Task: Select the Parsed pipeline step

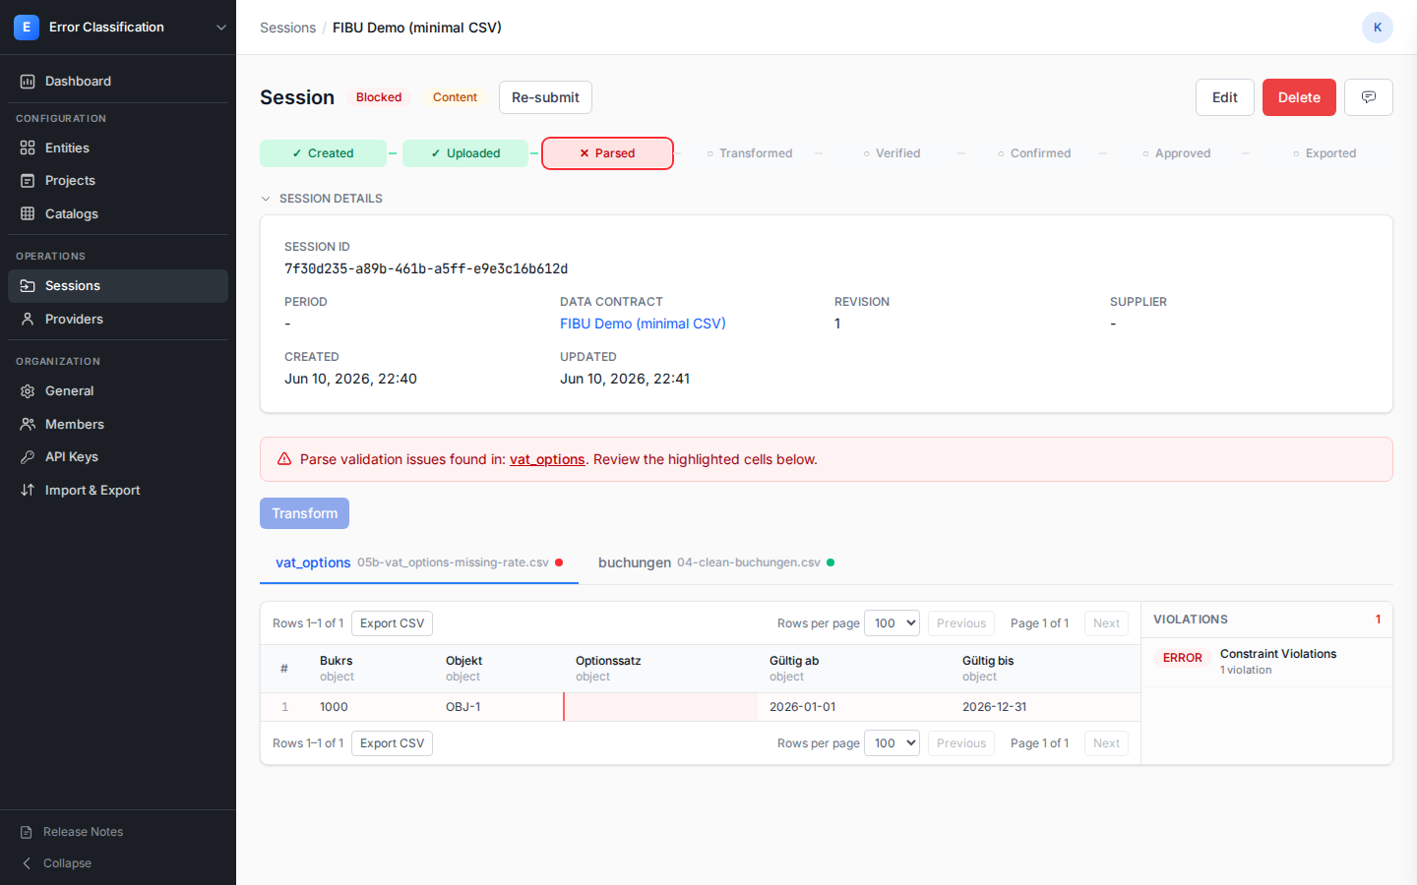Action: tap(607, 153)
